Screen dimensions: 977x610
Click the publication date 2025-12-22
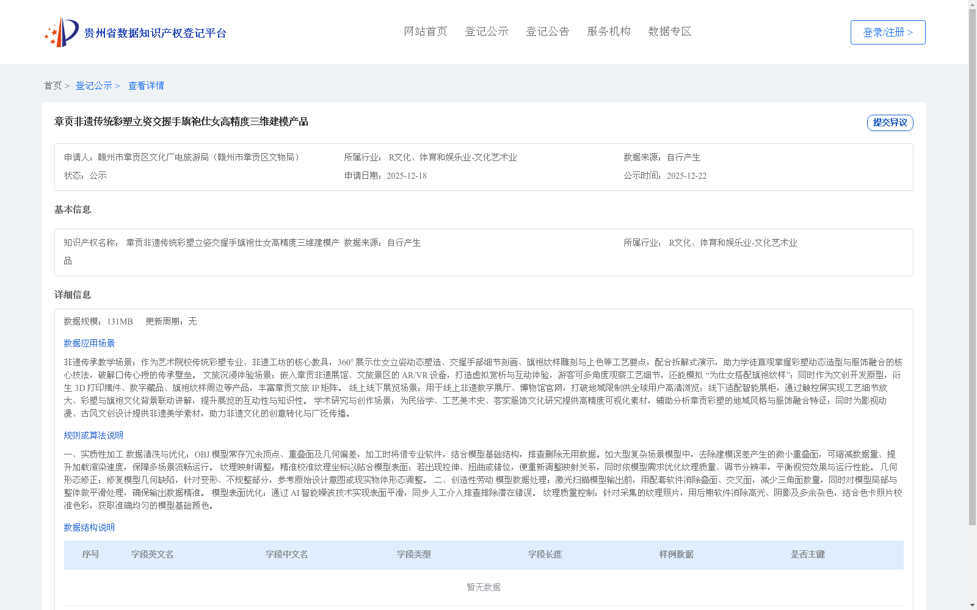pyautogui.click(x=686, y=176)
